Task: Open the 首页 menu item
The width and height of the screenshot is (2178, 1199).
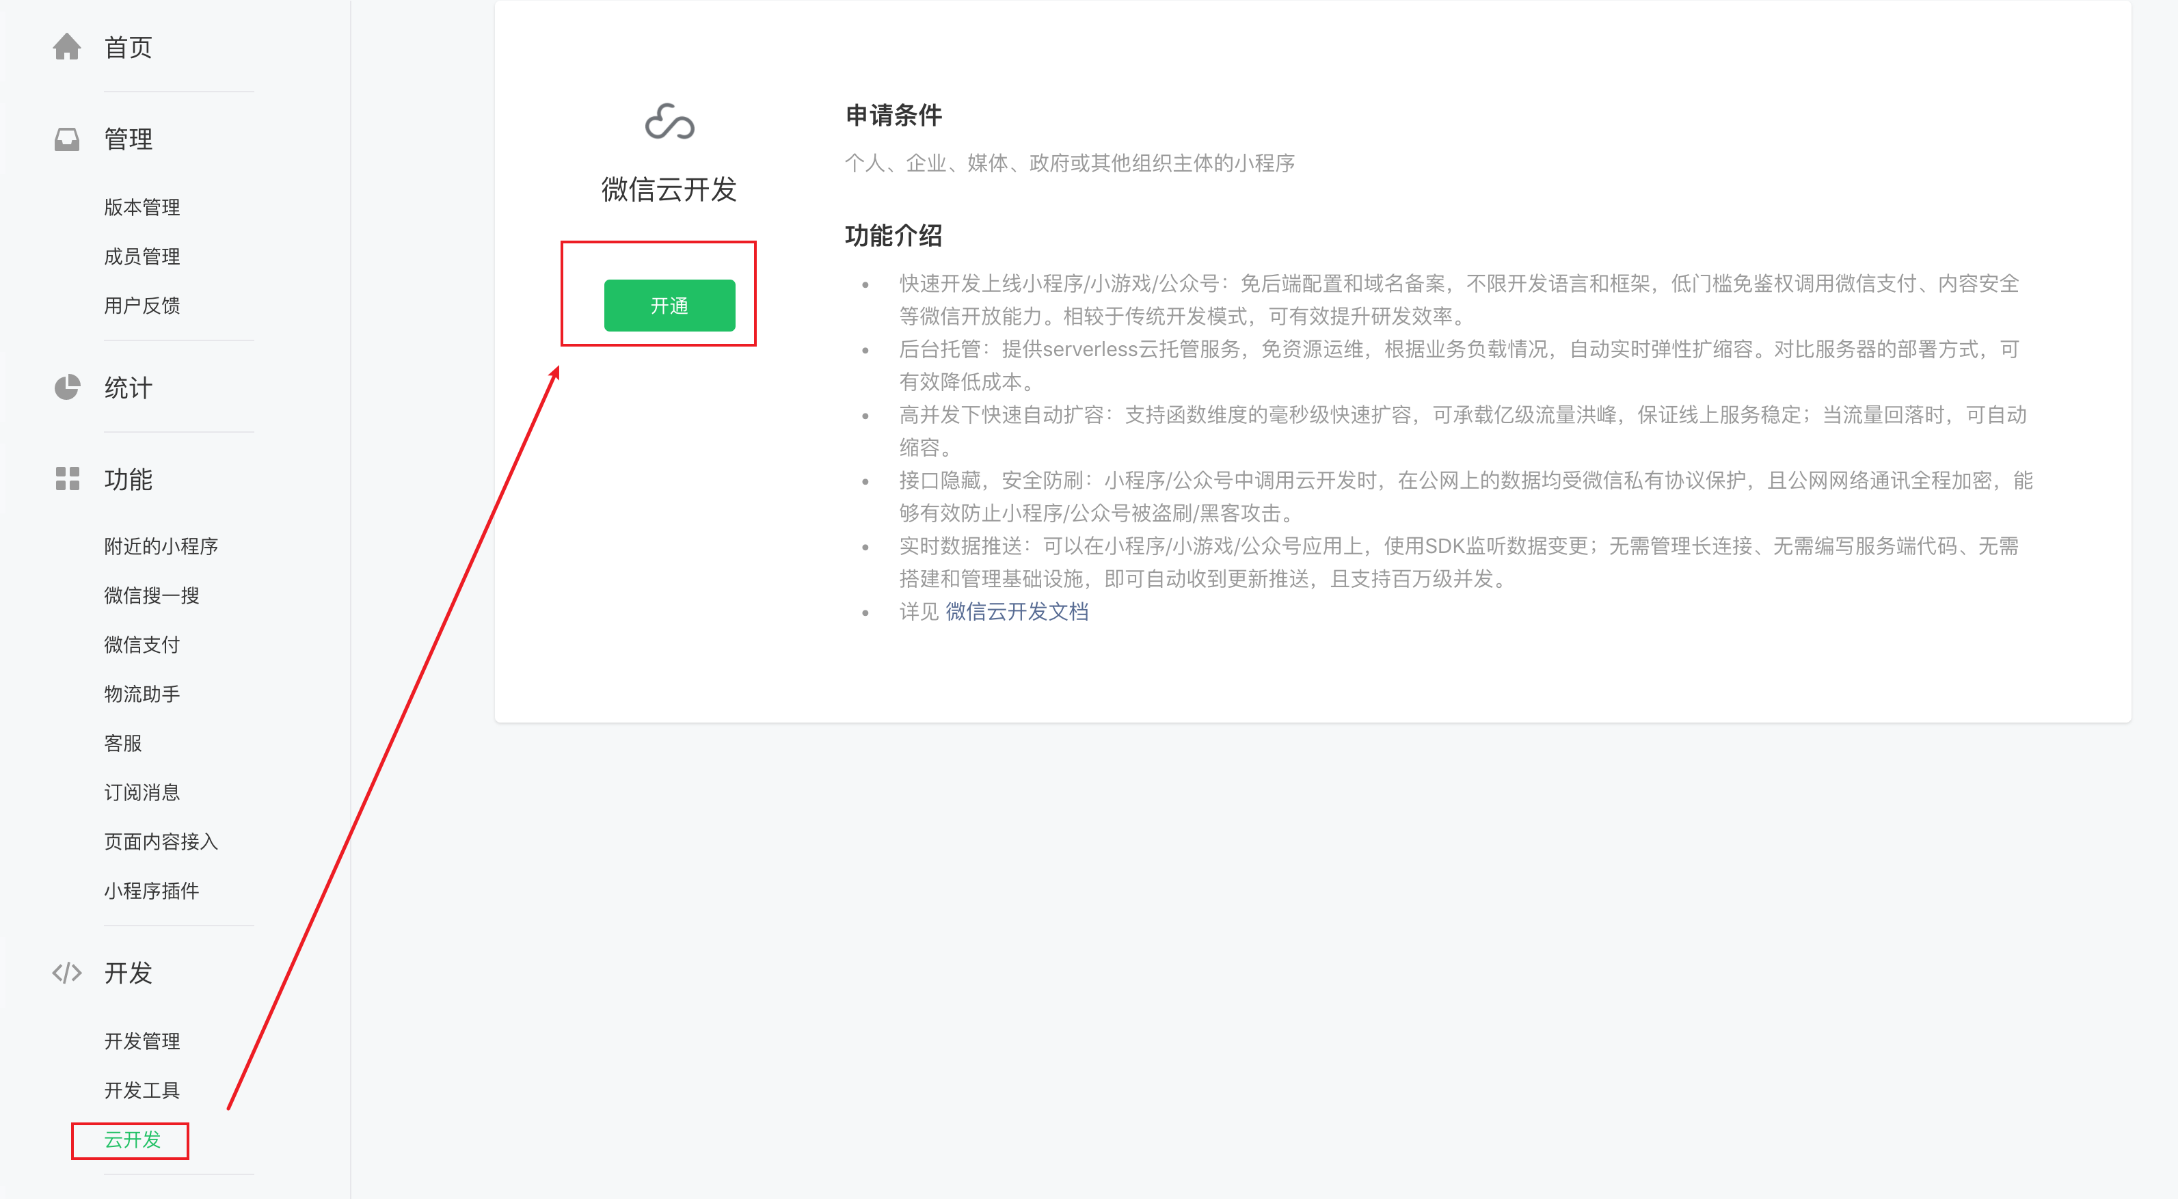Action: tap(128, 47)
